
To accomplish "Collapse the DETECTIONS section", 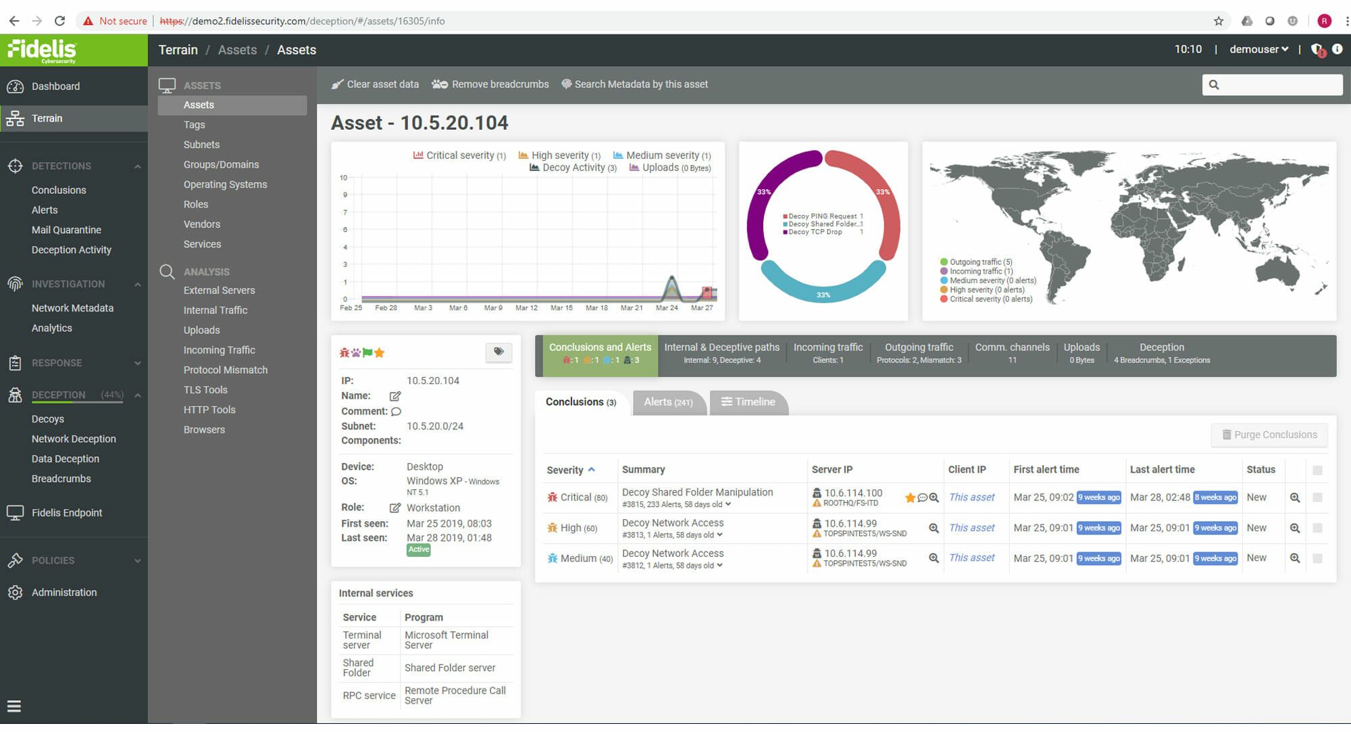I will tap(137, 166).
